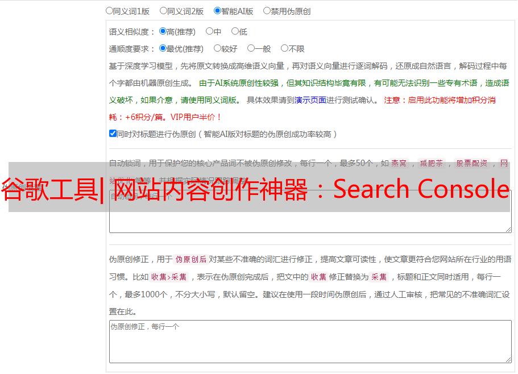The height and width of the screenshot is (374, 518).
Task: Grab the 自动锁词 textarea resize handle
Action: click(508, 230)
